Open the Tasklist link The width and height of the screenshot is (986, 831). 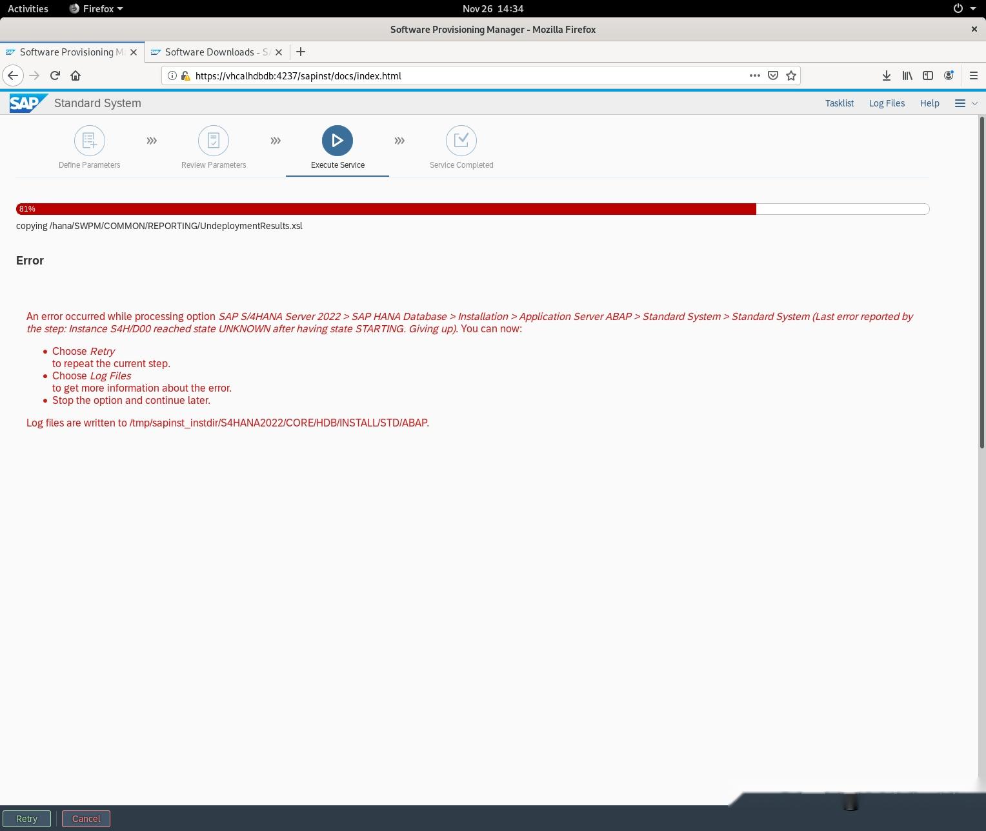click(839, 103)
